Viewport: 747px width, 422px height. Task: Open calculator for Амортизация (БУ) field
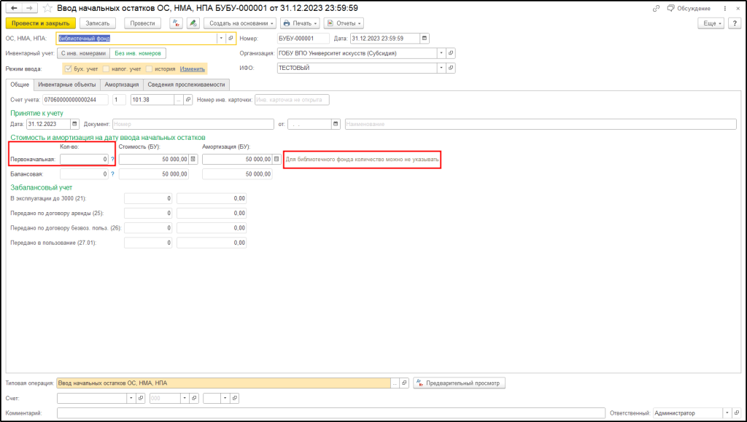[x=276, y=159]
